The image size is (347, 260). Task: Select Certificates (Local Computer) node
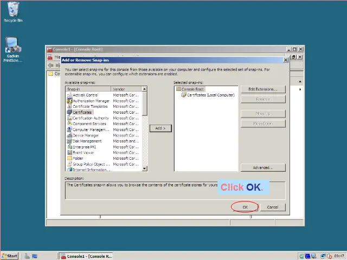pos(210,95)
